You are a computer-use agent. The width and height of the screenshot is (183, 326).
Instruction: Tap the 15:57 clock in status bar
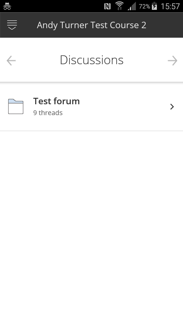click(x=170, y=6)
